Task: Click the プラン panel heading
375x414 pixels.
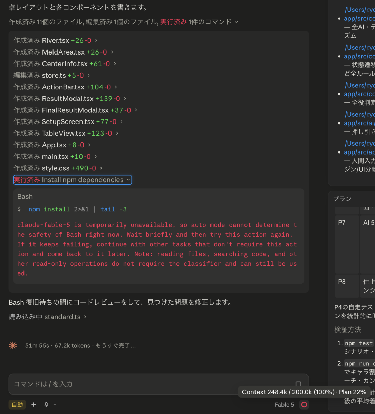Action: [342, 199]
